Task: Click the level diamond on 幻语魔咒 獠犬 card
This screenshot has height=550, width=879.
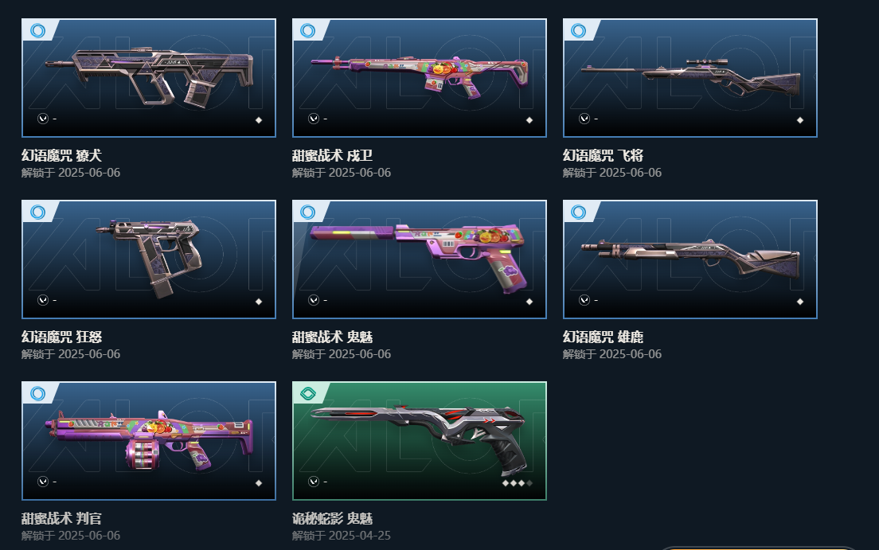Action: point(259,120)
